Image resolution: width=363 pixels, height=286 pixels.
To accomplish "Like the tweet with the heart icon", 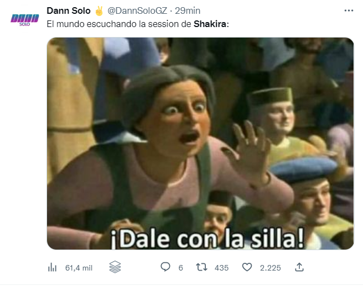I will click(x=247, y=267).
